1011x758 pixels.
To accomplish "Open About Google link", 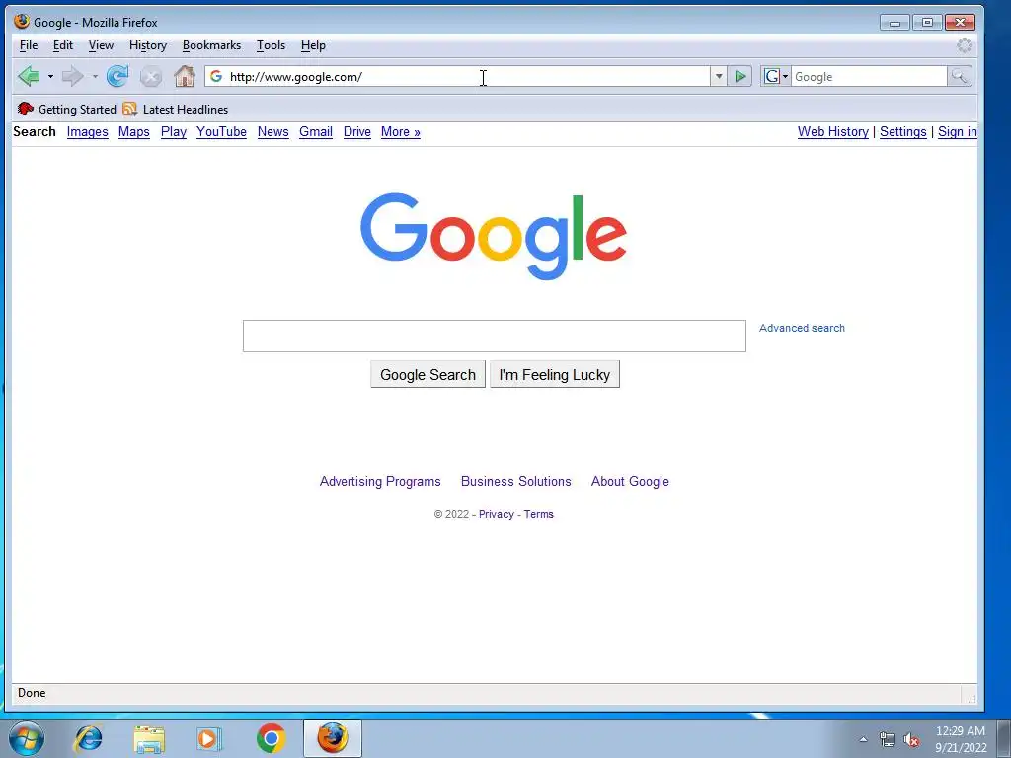I will point(630,481).
